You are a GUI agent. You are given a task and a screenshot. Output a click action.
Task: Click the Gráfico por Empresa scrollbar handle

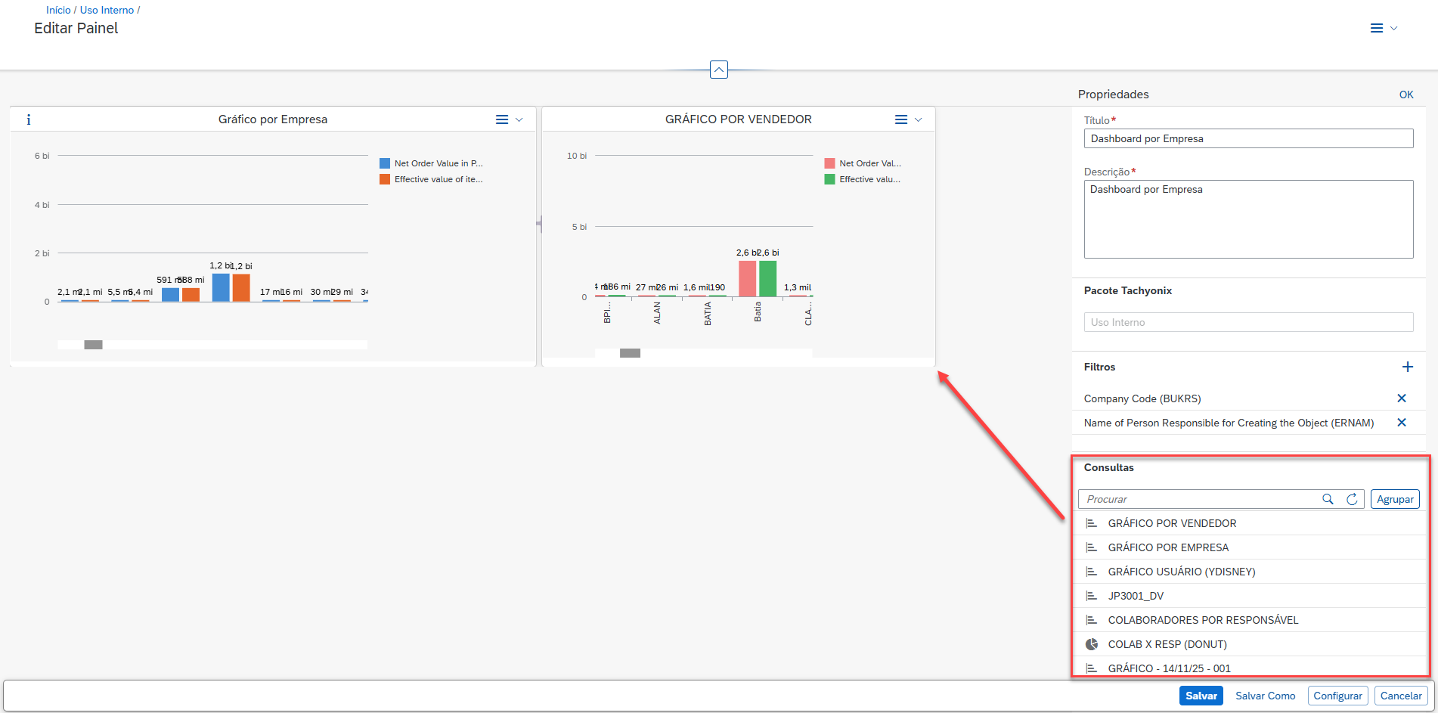click(x=93, y=345)
